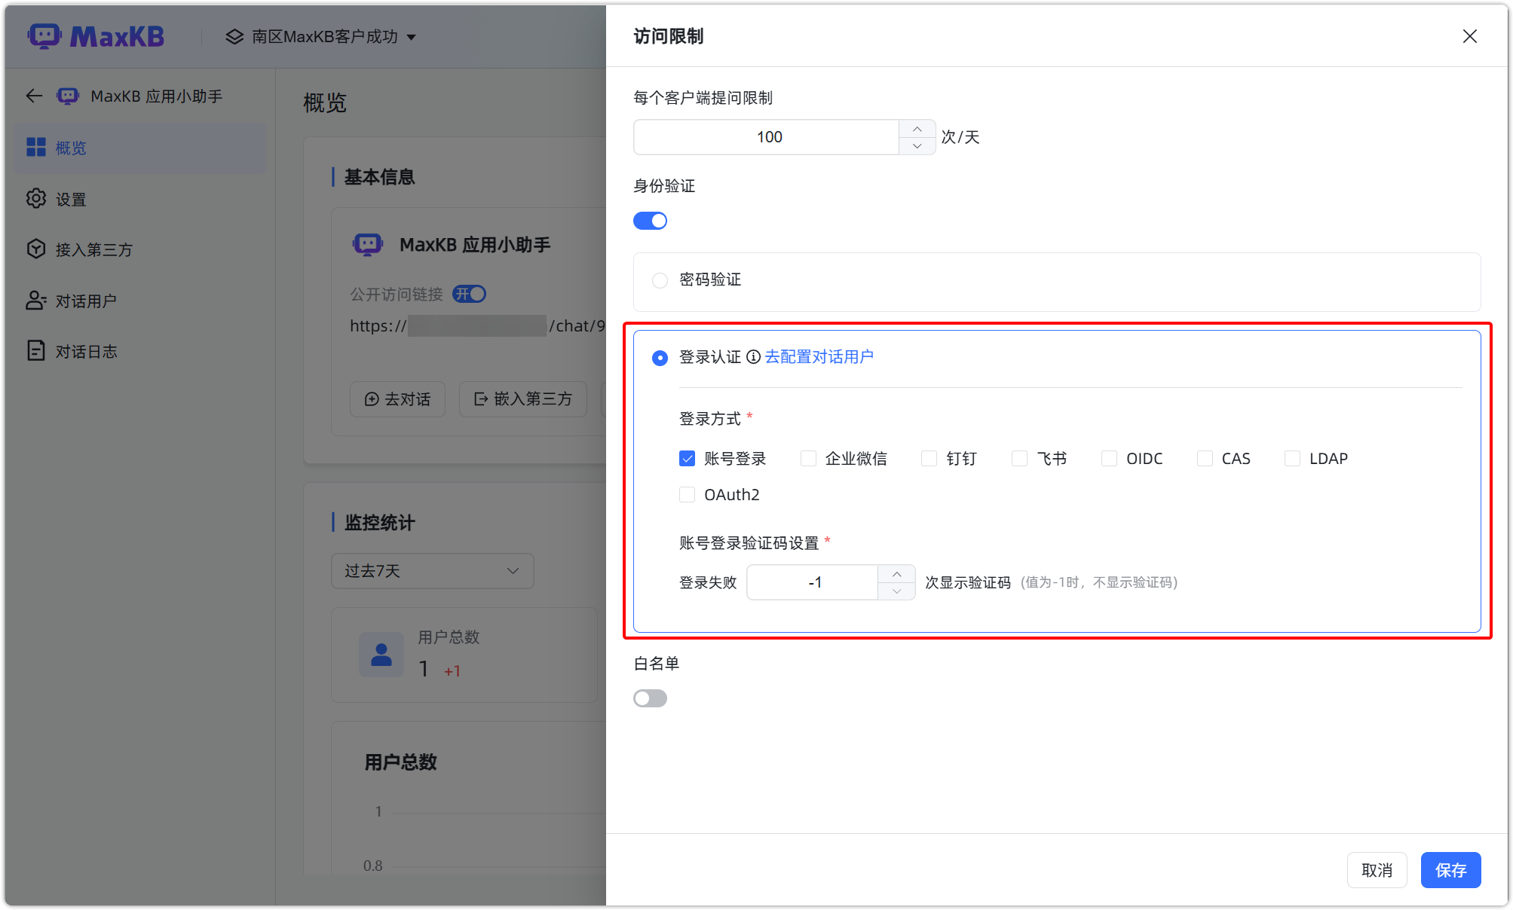1513x910 pixels.
Task: Open the 设置 settings sidebar icon
Action: click(x=35, y=198)
